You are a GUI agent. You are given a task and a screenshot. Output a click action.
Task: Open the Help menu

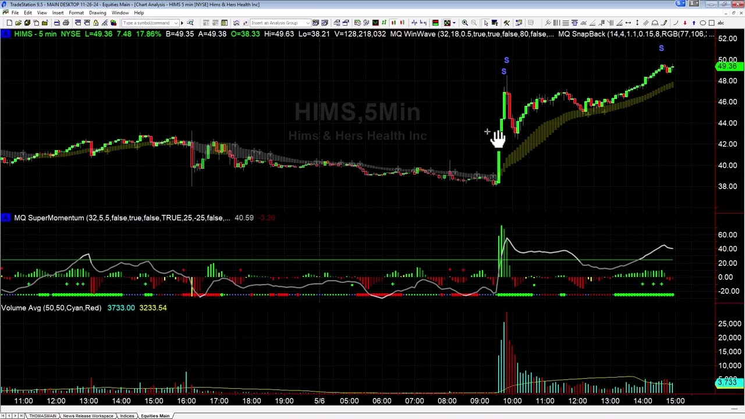pyautogui.click(x=139, y=13)
